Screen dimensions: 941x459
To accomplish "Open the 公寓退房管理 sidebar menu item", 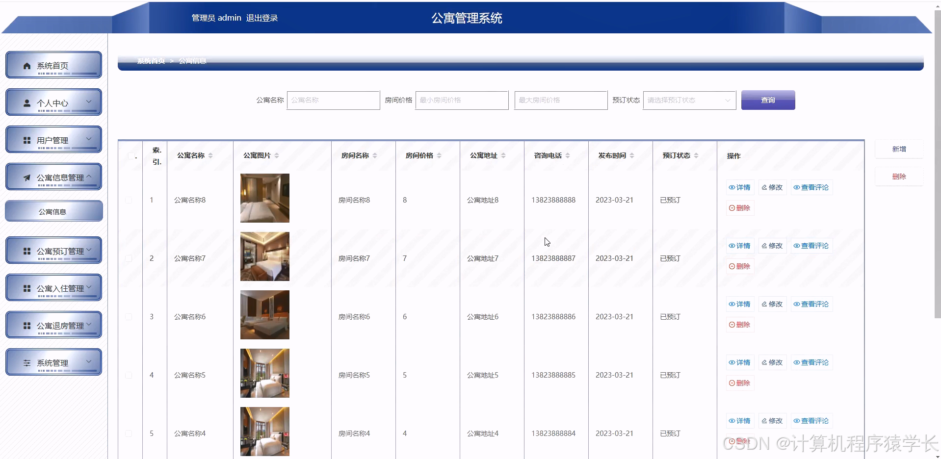I will pos(53,325).
